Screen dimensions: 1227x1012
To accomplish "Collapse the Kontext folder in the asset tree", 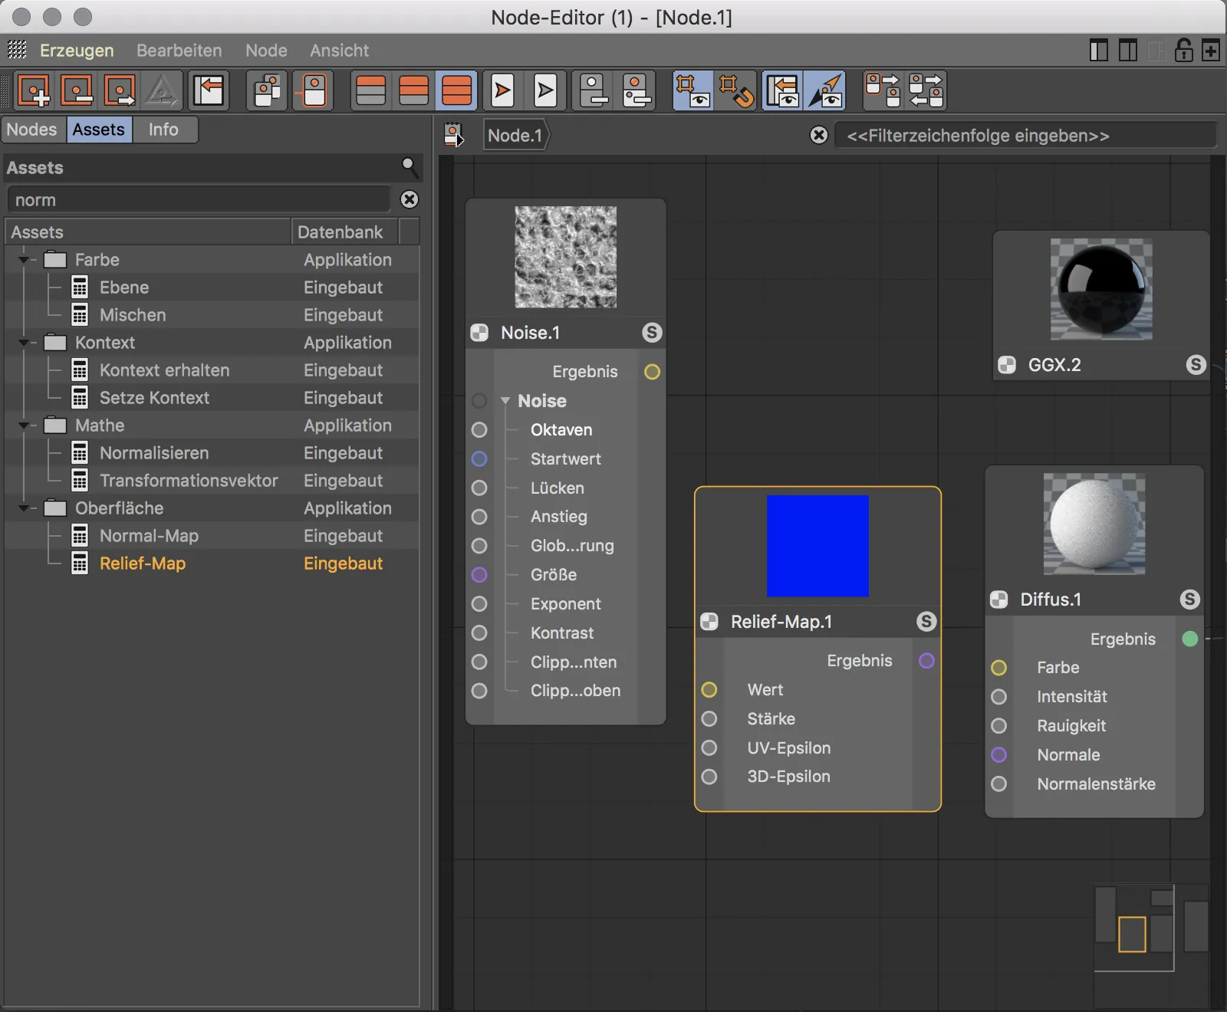I will point(24,343).
